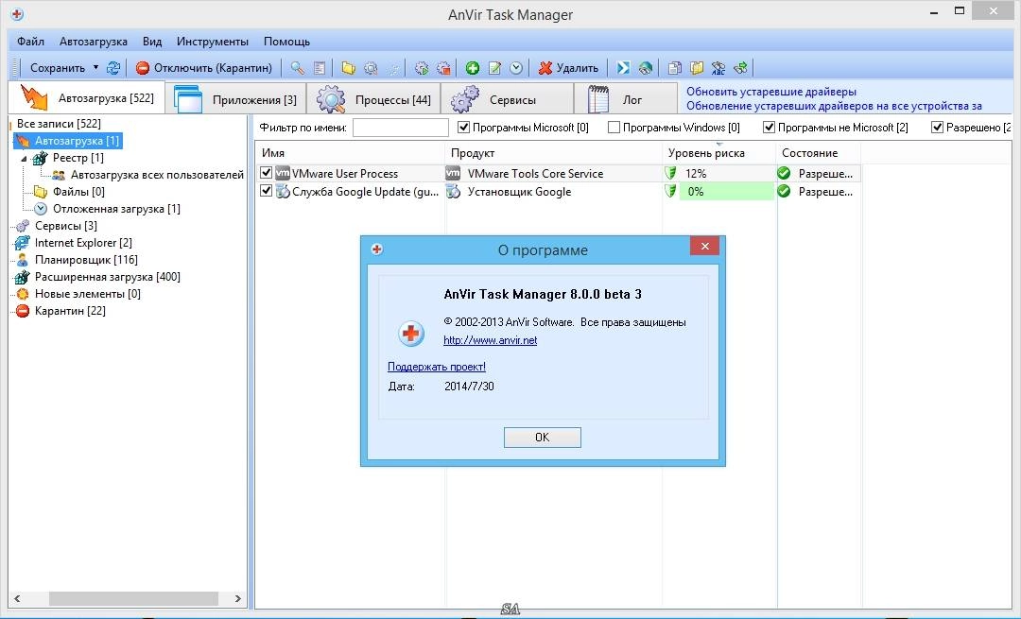Sort by the Продукт column header

tap(553, 153)
